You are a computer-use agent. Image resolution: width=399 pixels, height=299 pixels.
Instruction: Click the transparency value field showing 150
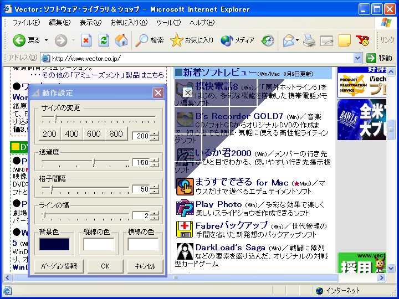click(x=141, y=162)
